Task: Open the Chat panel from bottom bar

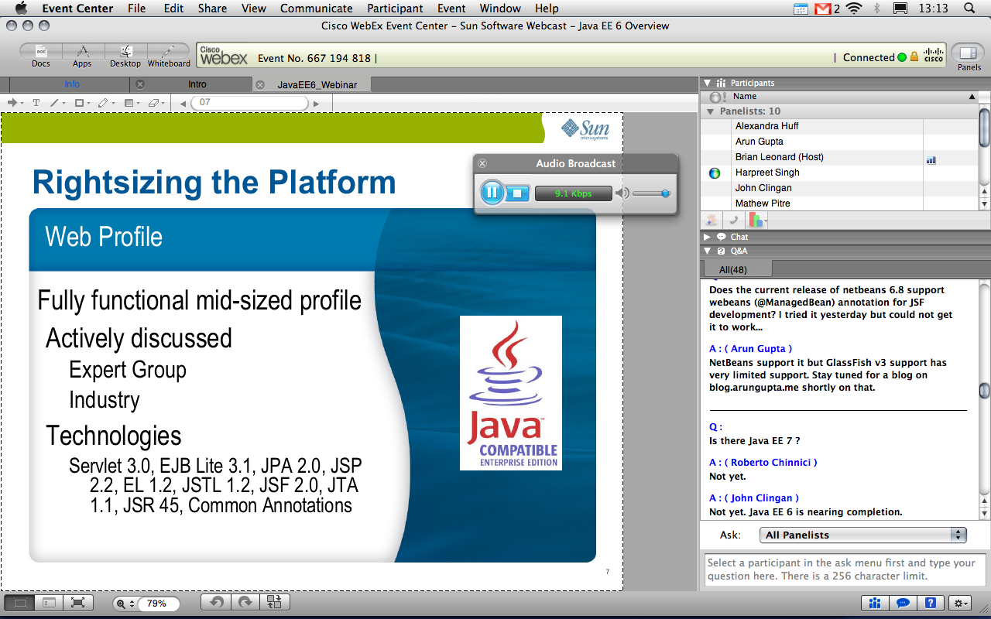Action: coord(903,604)
